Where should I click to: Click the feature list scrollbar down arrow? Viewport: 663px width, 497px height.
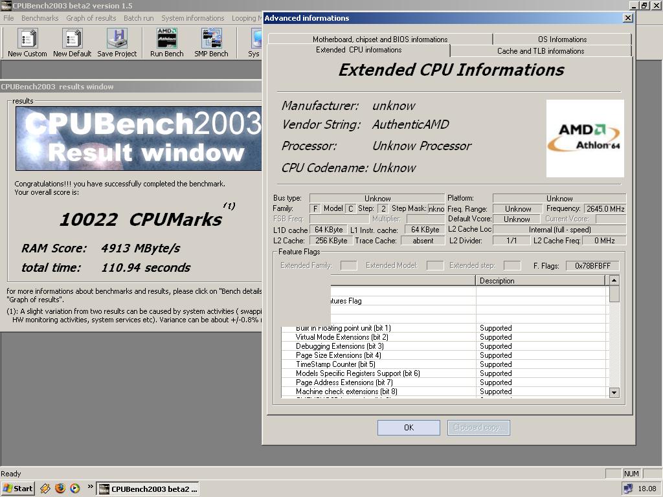[614, 393]
